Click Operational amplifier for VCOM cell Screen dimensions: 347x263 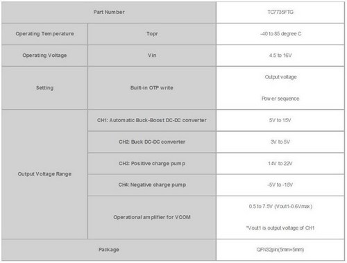[x=152, y=217]
